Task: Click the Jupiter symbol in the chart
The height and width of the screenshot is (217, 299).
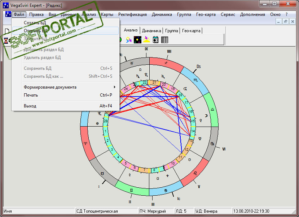Action: [x=163, y=77]
